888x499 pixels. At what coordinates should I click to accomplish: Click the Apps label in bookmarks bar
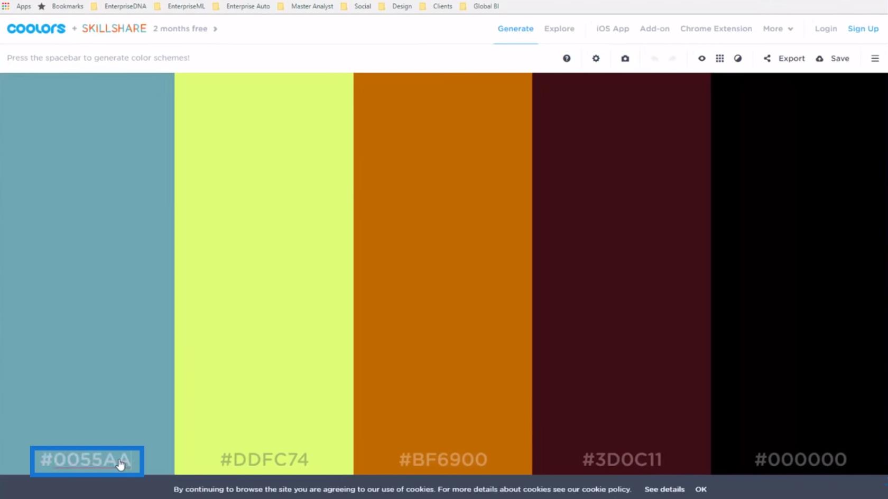tap(23, 6)
